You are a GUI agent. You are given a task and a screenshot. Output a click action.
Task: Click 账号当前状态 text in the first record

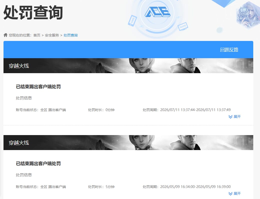(x=41, y=110)
